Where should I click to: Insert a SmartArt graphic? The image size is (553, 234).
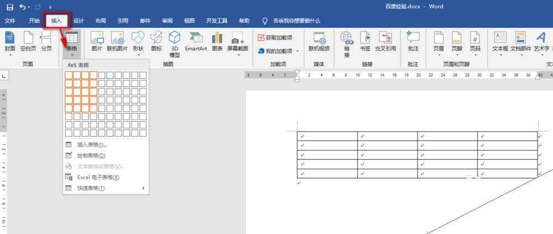coord(196,41)
